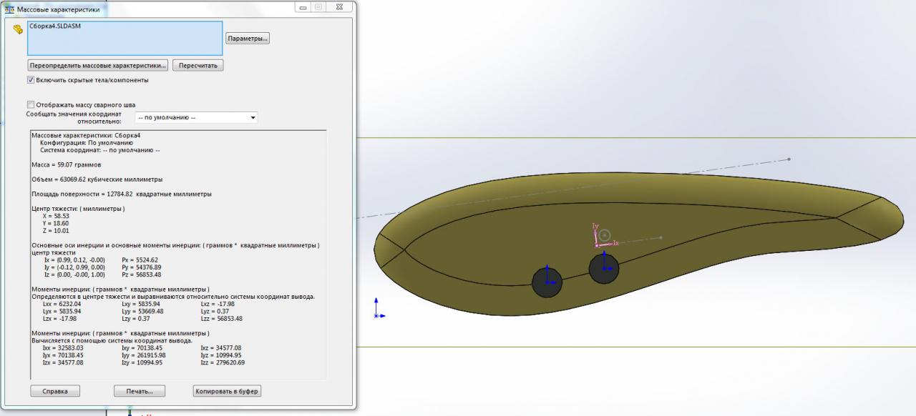The height and width of the screenshot is (416, 916).
Task: Click the yellow component selection icon
Action: tap(18, 30)
